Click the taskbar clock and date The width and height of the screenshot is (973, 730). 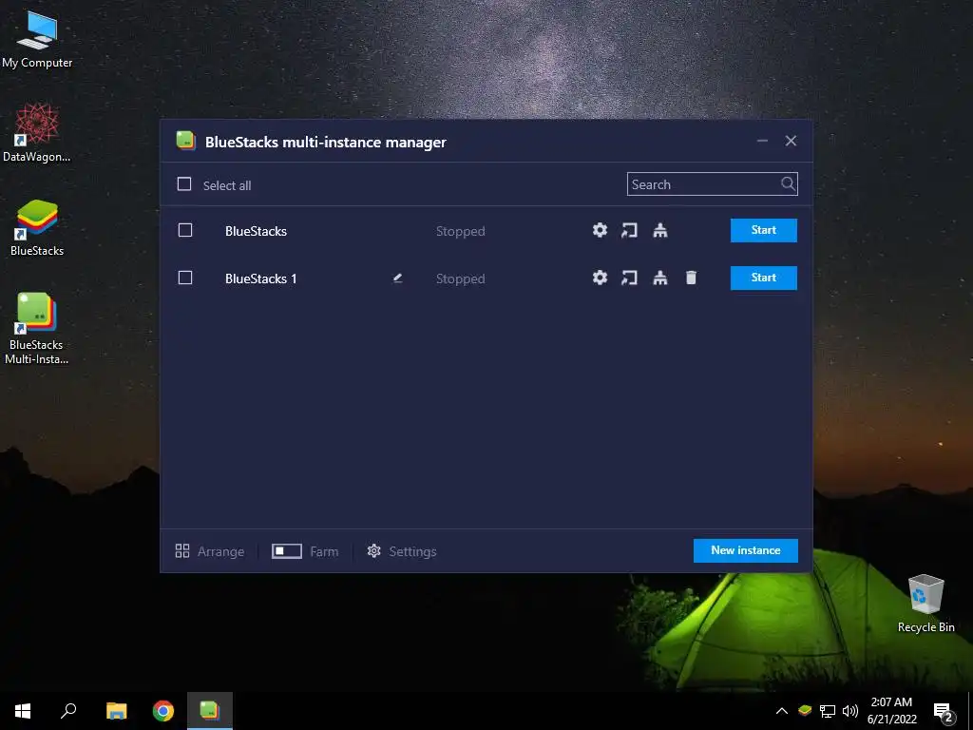[891, 711]
